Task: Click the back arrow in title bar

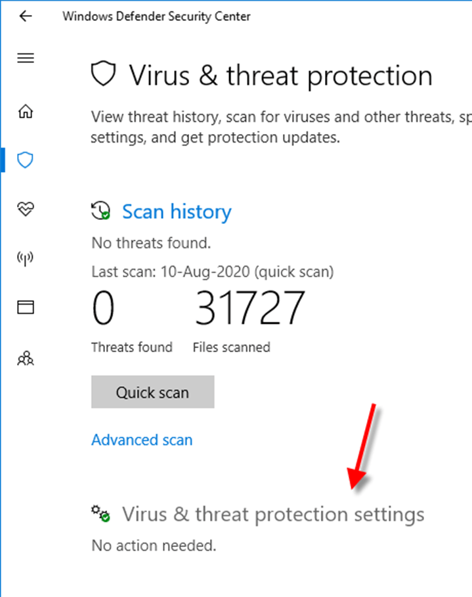Action: click(x=26, y=16)
